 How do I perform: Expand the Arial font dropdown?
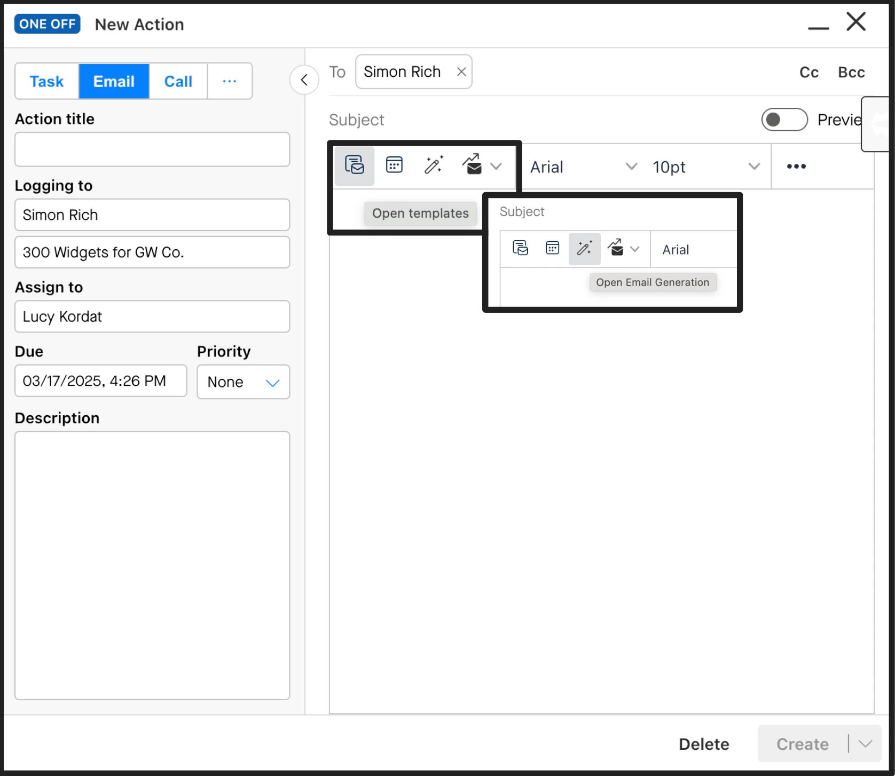583,167
